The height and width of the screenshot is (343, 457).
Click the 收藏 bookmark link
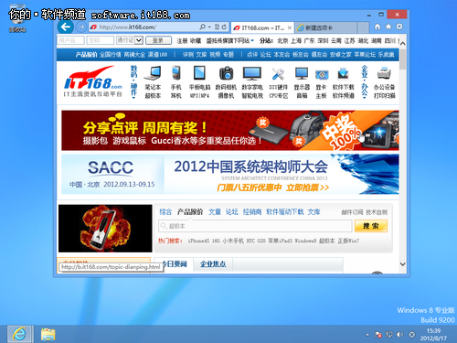pyautogui.click(x=196, y=40)
